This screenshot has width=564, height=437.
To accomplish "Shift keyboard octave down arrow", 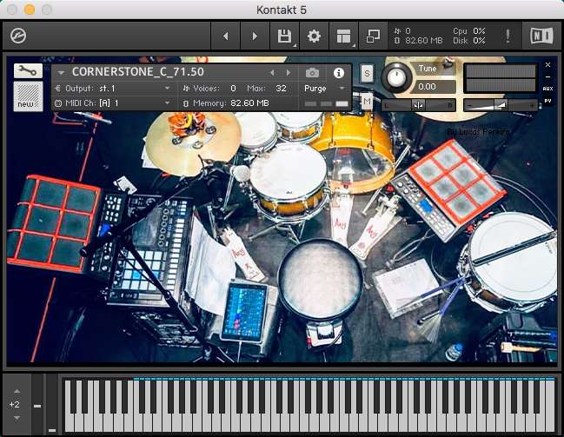I will point(17,418).
